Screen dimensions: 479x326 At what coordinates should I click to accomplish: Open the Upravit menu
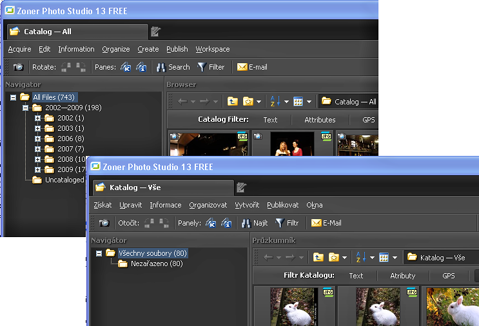130,205
